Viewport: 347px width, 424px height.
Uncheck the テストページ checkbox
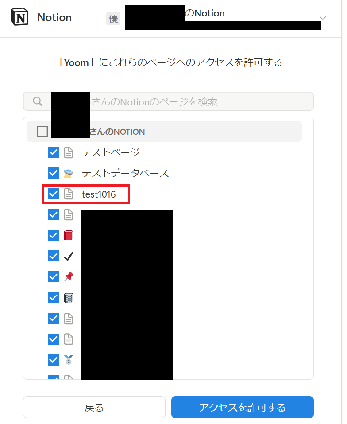53,152
